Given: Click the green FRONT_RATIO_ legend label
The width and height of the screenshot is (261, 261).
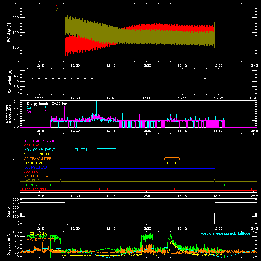Looking at the screenshot, I should coord(42,237).
